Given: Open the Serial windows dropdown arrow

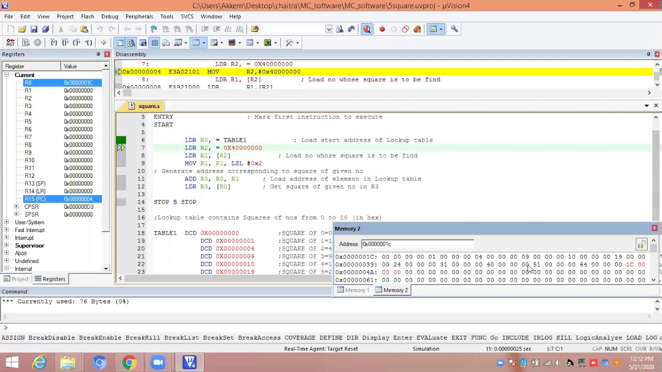Looking at the screenshot, I should [x=221, y=43].
